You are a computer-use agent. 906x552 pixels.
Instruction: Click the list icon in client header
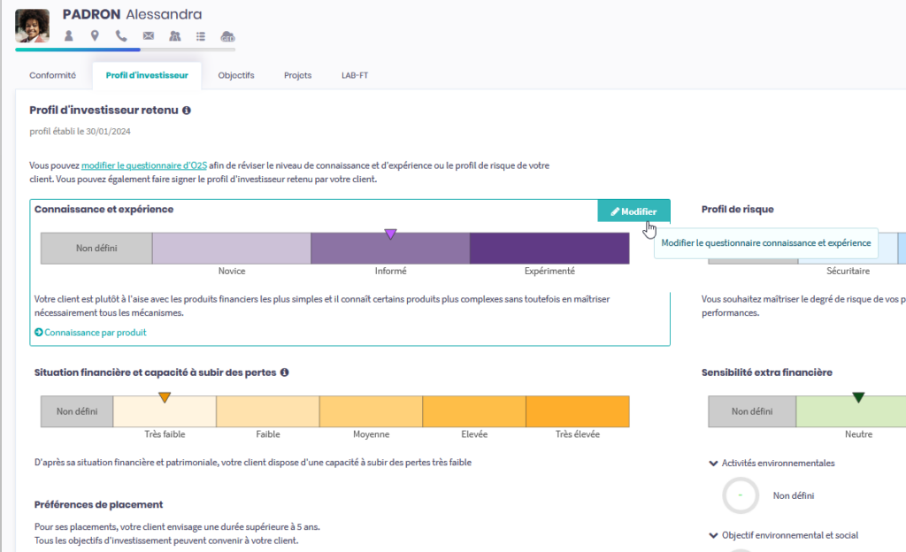tap(201, 36)
